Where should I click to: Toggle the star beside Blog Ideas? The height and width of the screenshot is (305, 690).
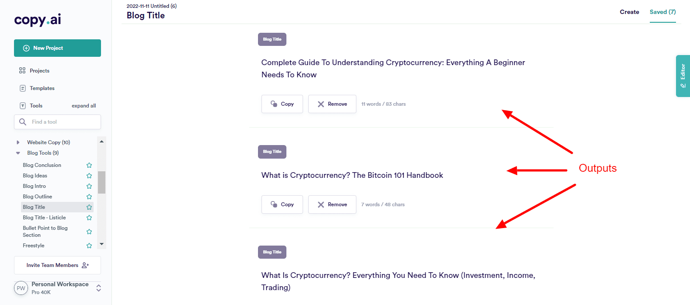point(89,176)
